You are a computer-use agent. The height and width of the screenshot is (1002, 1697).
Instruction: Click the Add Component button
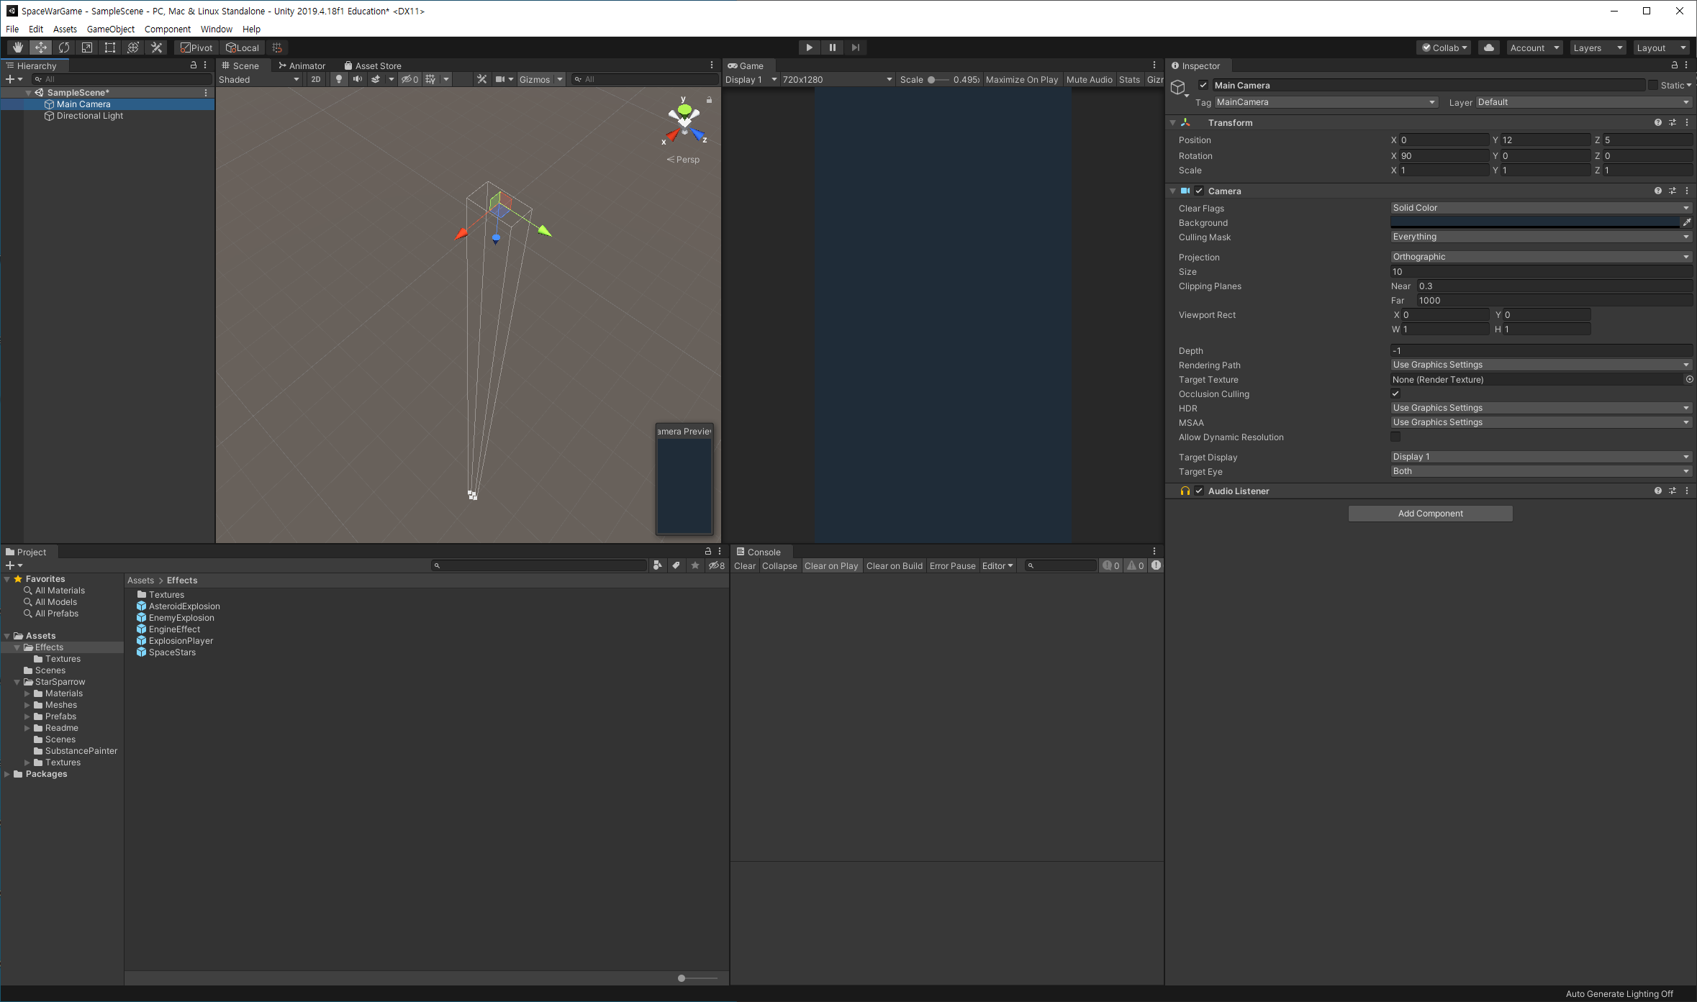point(1429,513)
